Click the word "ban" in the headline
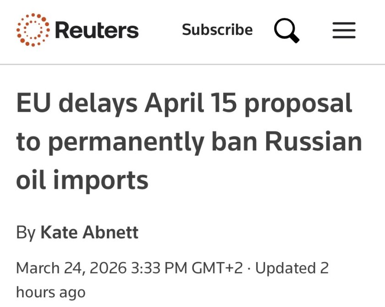The height and width of the screenshot is (307, 385). [x=236, y=143]
